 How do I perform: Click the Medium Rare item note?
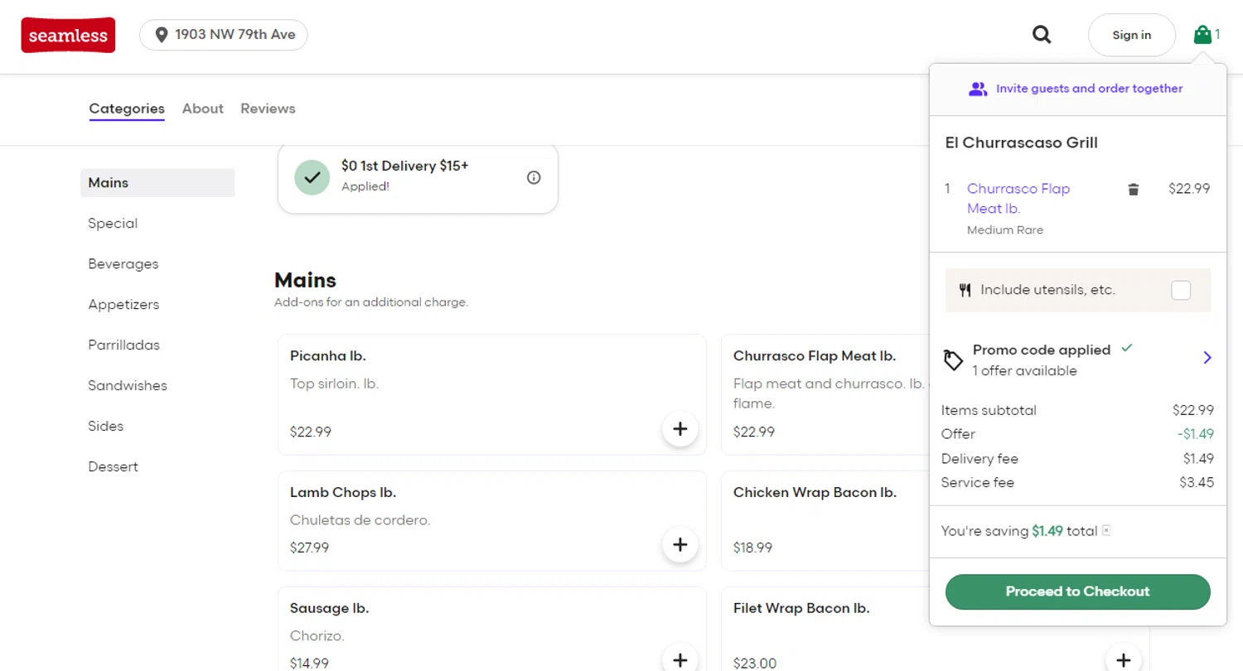(1005, 230)
